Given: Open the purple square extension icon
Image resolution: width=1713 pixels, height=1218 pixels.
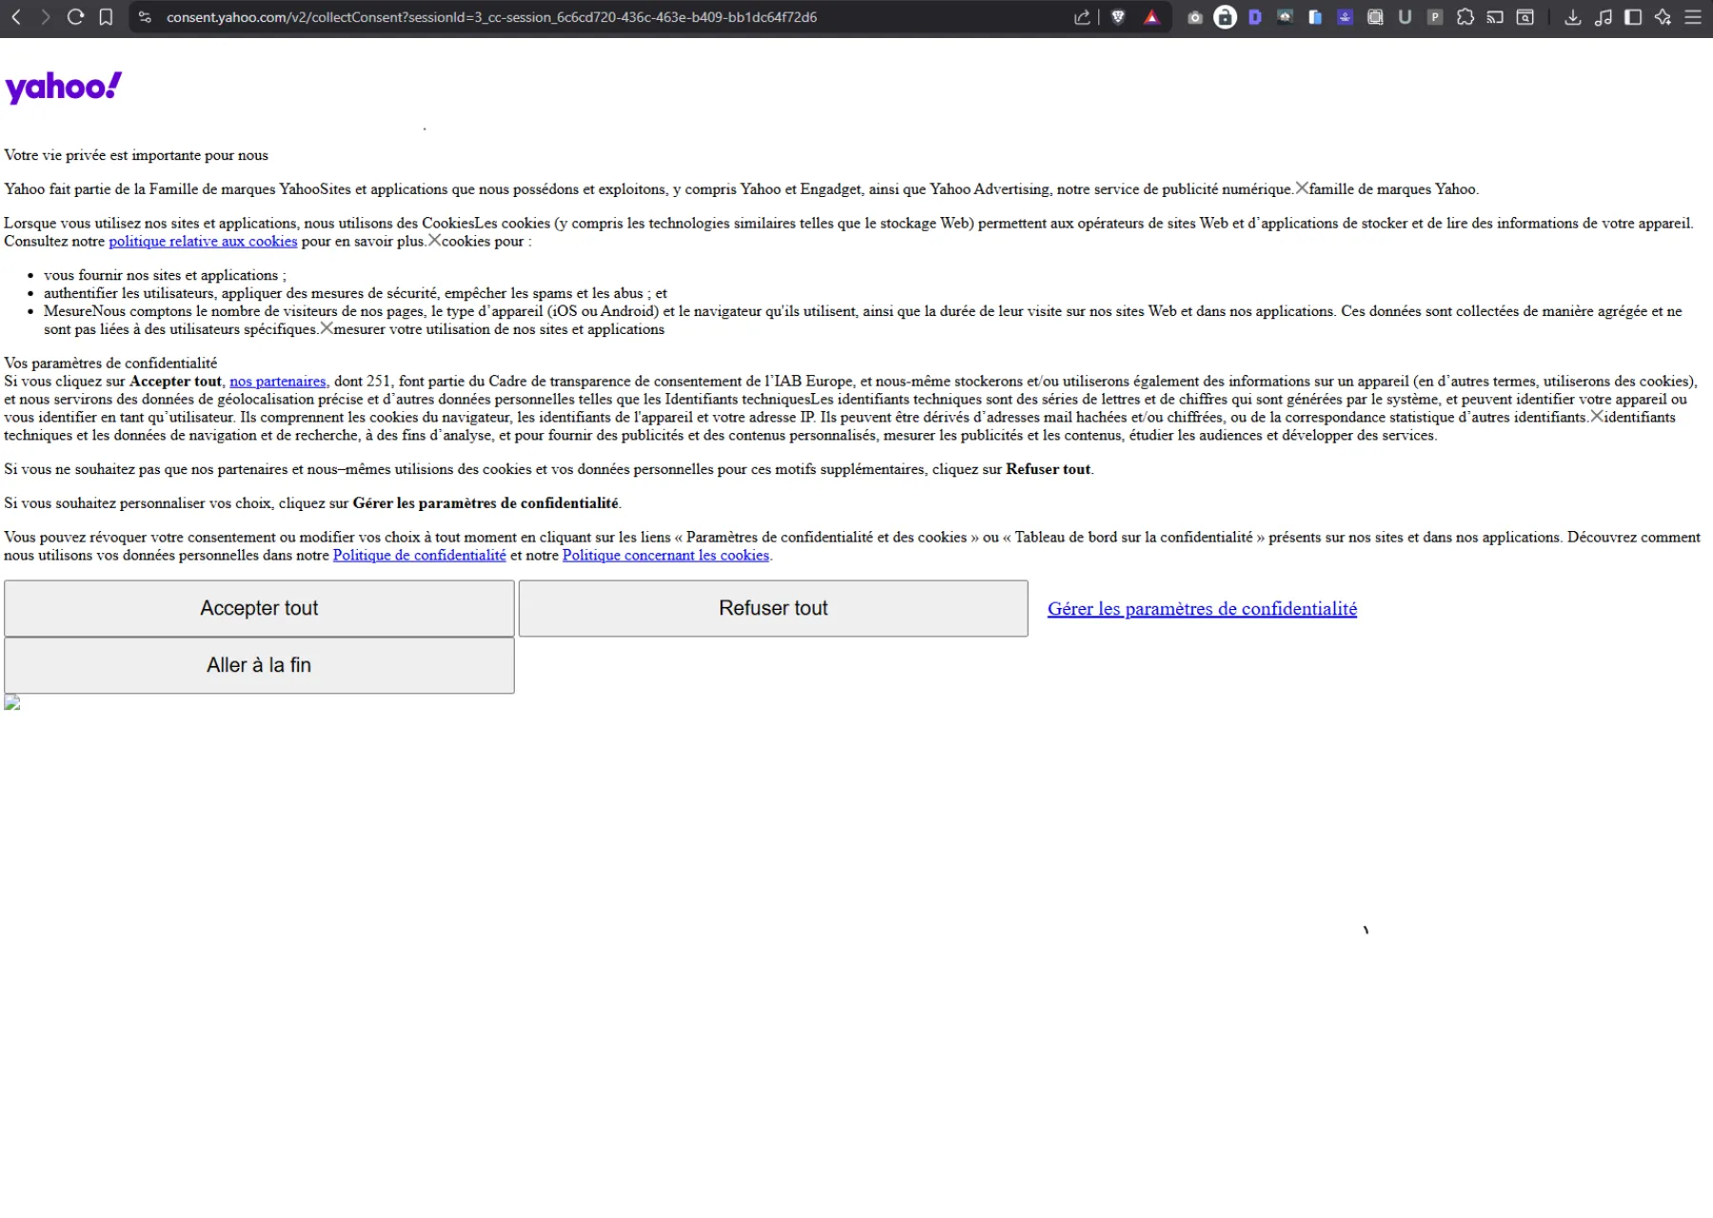Looking at the screenshot, I should click(1345, 17).
